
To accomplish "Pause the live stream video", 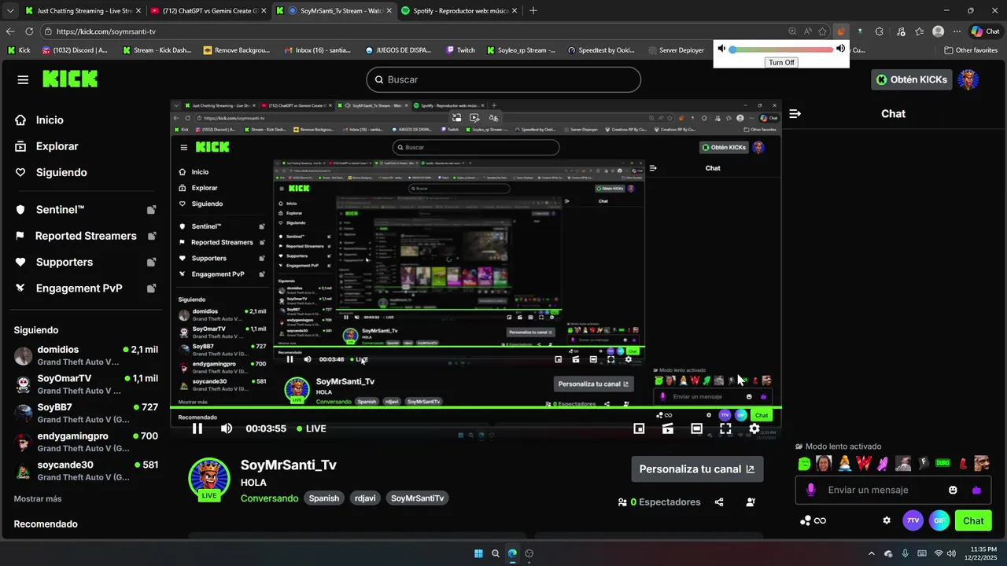I will pos(197,428).
